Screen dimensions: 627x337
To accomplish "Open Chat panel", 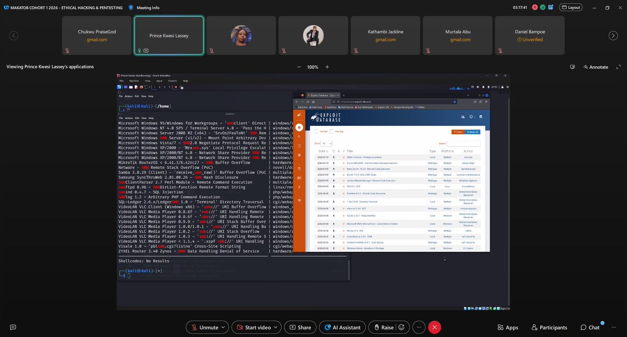I will 590,328.
